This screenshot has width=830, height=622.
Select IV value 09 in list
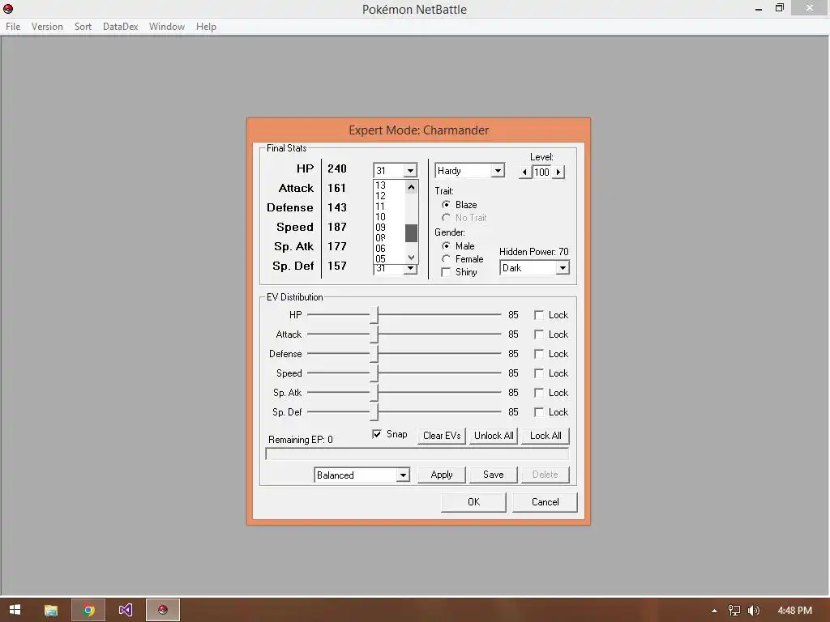click(390, 228)
